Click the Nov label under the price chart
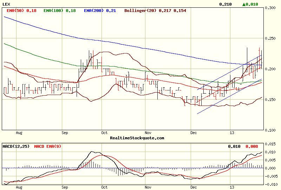 click(x=148, y=133)
